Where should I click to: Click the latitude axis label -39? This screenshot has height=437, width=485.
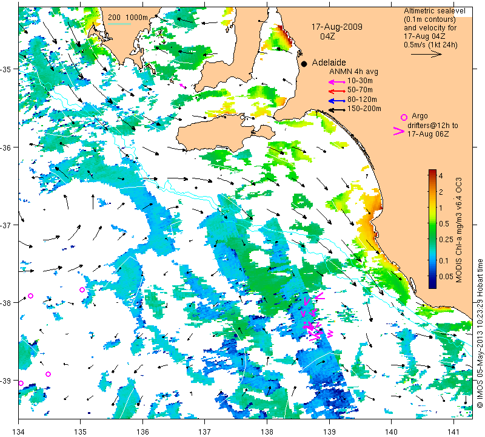pyautogui.click(x=6, y=381)
